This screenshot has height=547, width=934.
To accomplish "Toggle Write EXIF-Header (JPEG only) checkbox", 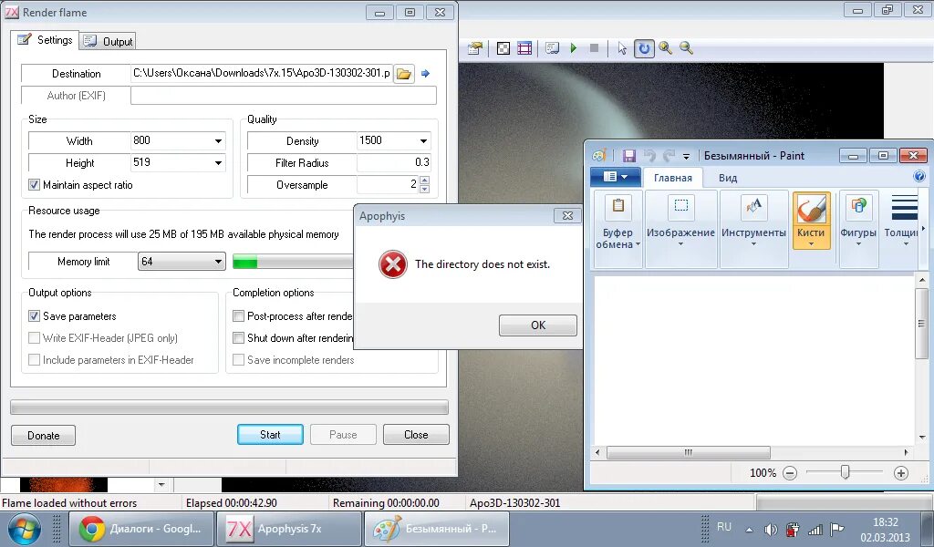I will [x=35, y=338].
